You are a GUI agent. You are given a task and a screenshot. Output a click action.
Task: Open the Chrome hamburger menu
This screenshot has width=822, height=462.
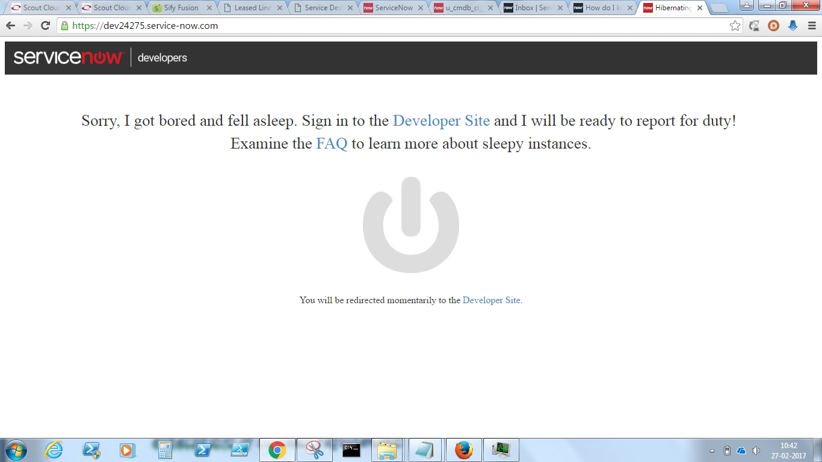811,26
